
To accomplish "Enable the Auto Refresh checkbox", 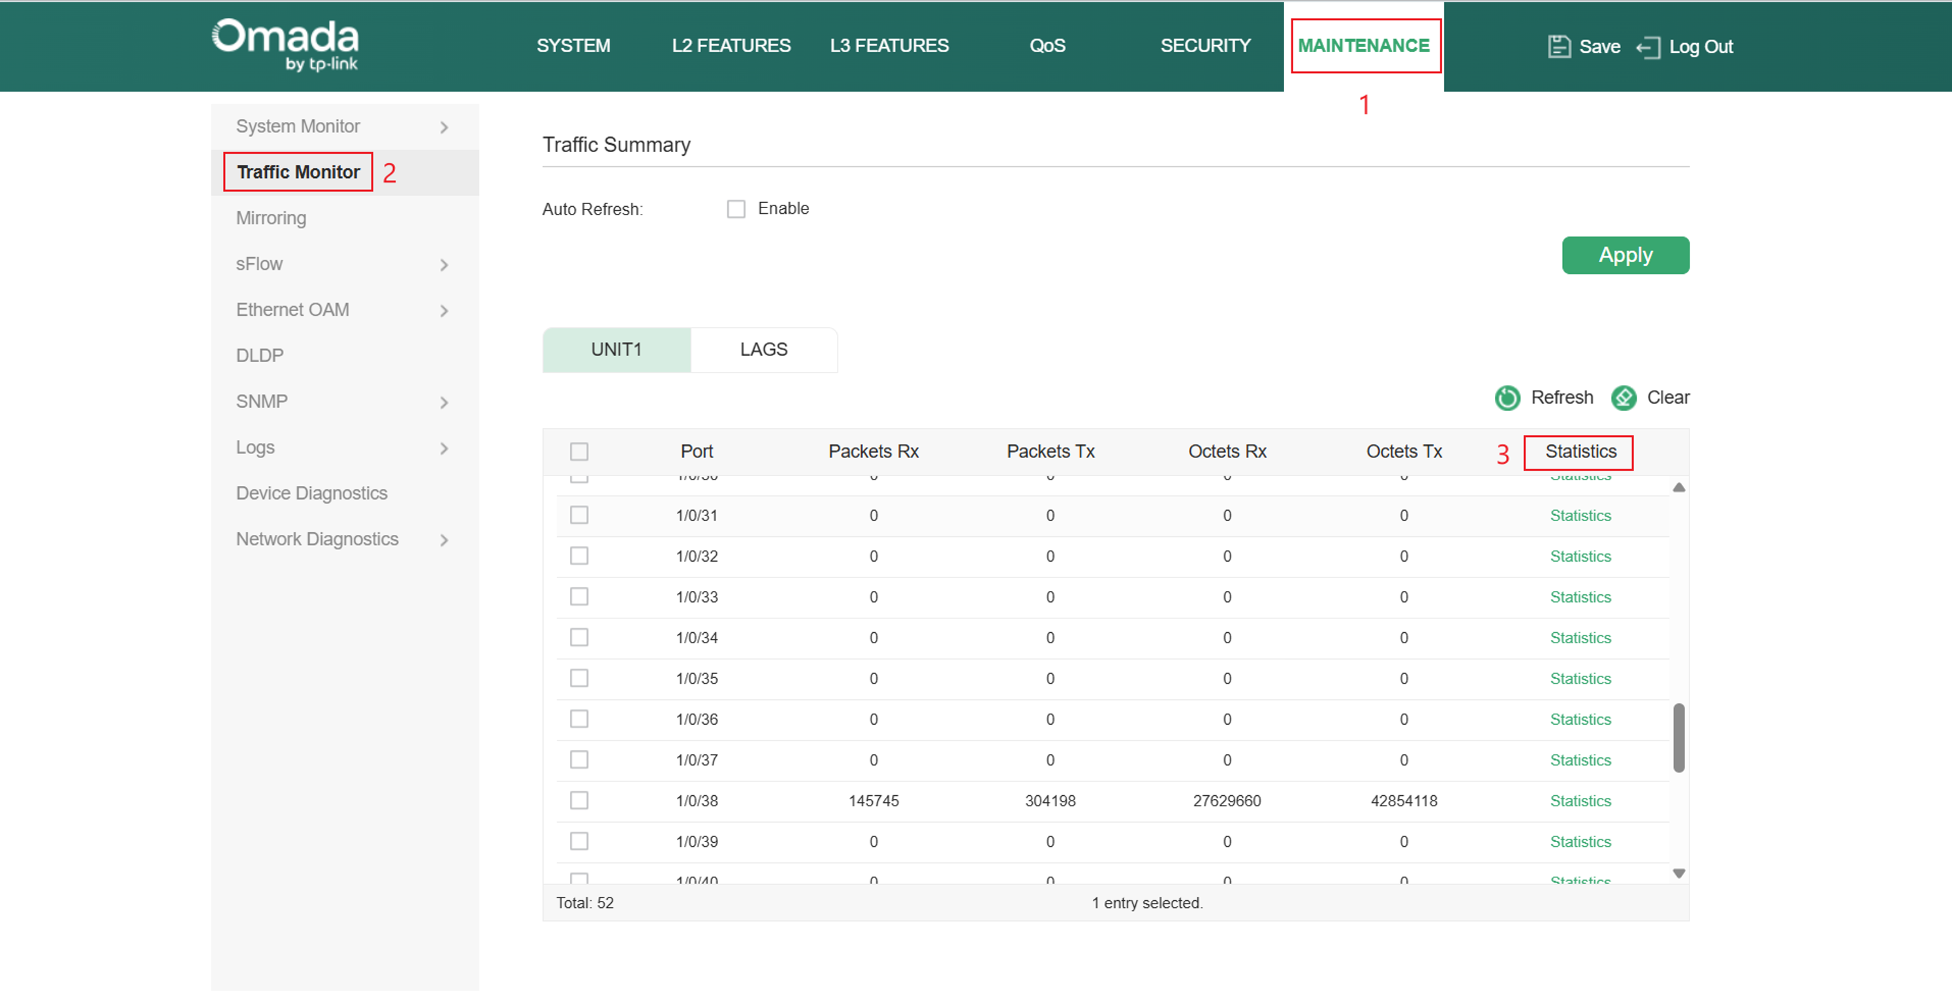I will (x=736, y=209).
